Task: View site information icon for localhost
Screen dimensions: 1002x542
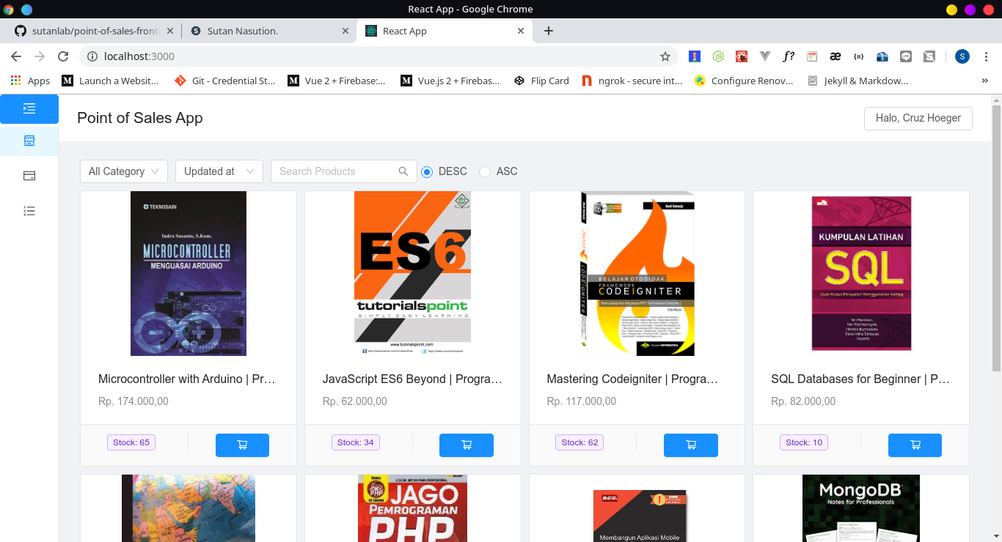Action: click(x=92, y=56)
